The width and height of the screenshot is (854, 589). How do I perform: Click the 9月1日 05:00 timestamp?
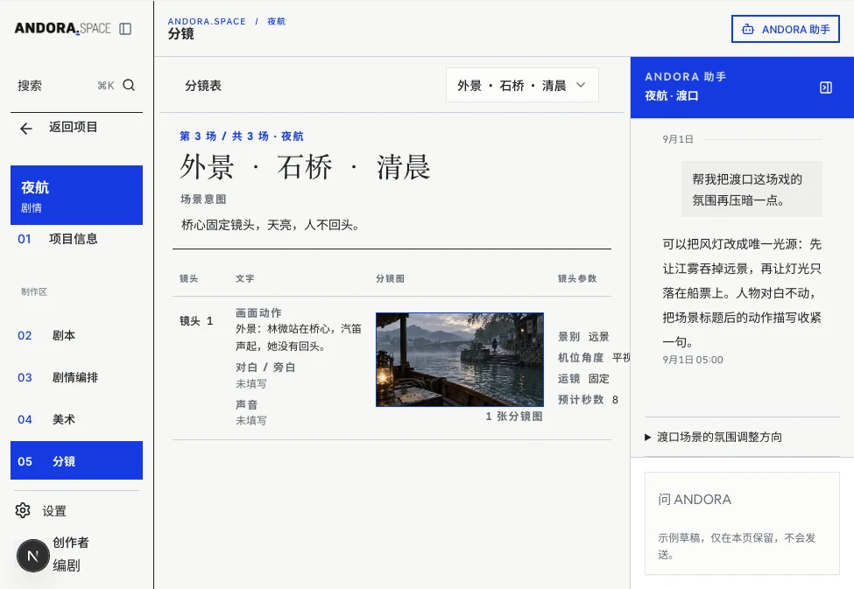[693, 360]
